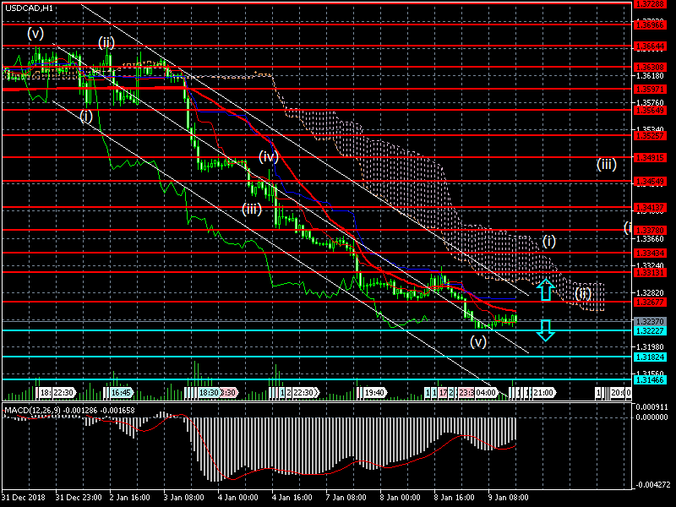Click the 1.35971 red price label
The image size is (676, 507).
(x=649, y=90)
